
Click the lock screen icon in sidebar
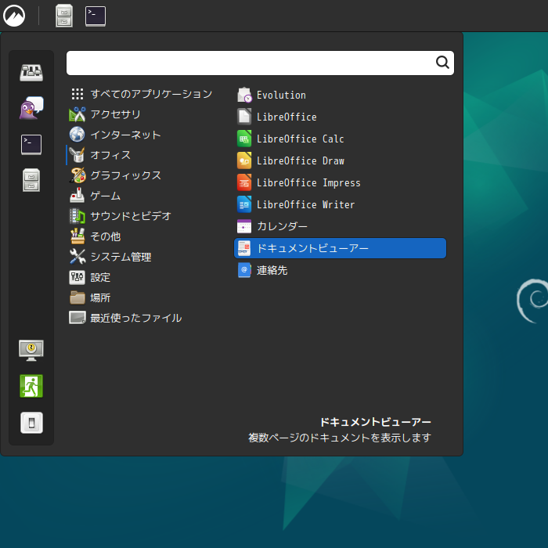coord(31,350)
